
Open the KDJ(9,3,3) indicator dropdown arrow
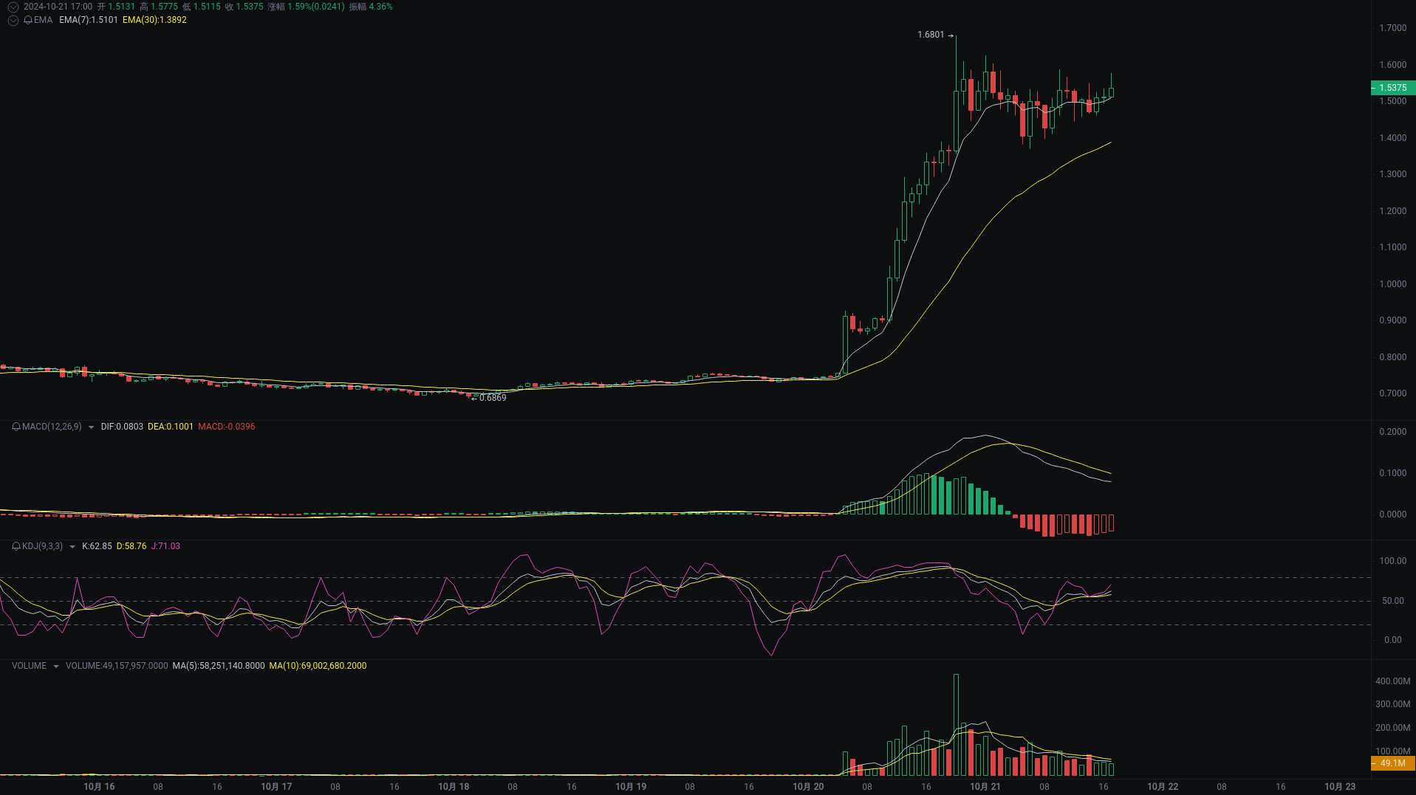pos(72,547)
